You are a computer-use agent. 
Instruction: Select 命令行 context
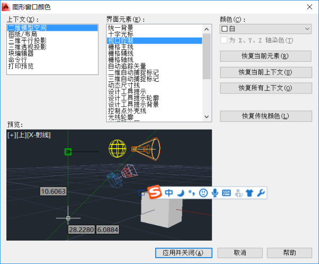pos(53,59)
